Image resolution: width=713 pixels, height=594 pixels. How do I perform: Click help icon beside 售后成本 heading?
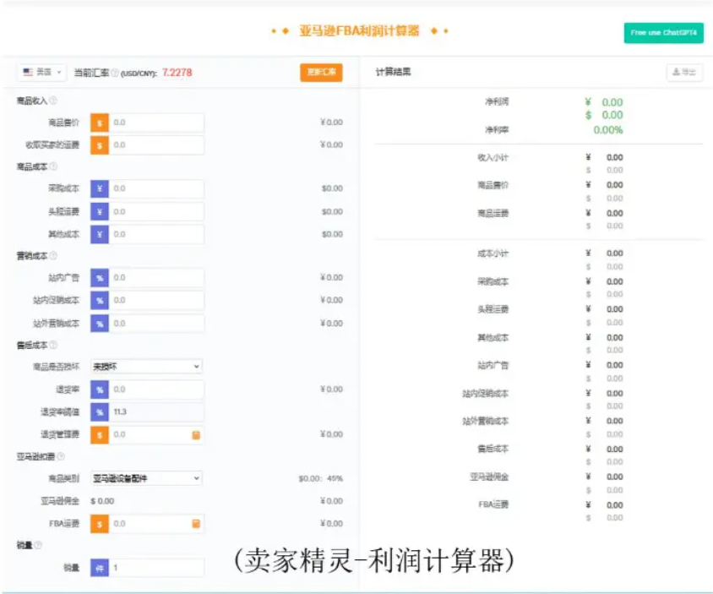click(x=53, y=345)
